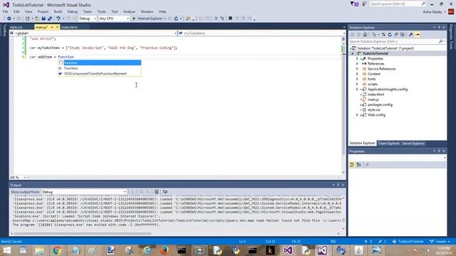Toggle Word Wrap icon in Output toolbar
456x256 pixels.
(x=165, y=192)
